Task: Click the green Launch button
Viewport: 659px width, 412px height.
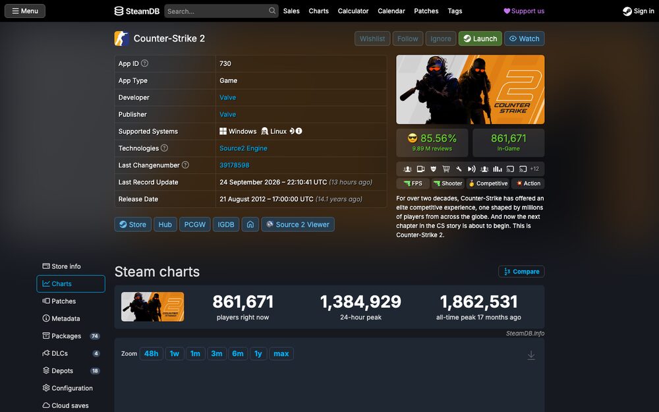Action: click(x=480, y=39)
